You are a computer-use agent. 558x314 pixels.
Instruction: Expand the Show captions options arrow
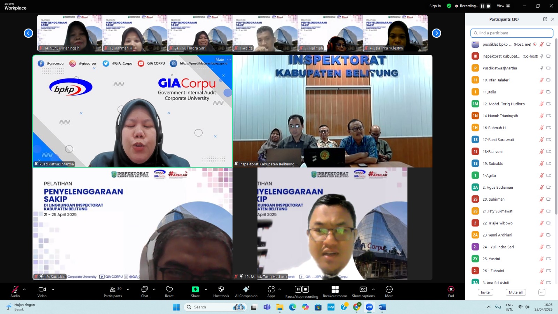pos(374,289)
